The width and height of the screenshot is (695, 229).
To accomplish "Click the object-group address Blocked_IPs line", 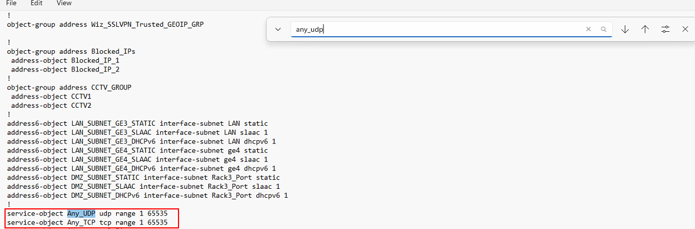I will [71, 51].
